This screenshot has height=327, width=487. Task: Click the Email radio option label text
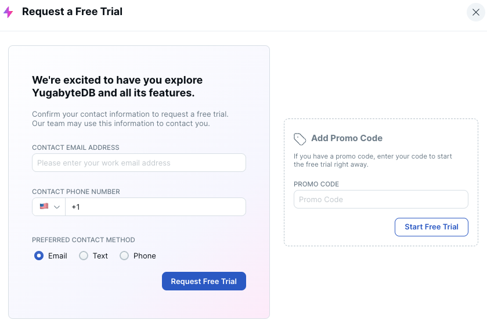(x=57, y=256)
